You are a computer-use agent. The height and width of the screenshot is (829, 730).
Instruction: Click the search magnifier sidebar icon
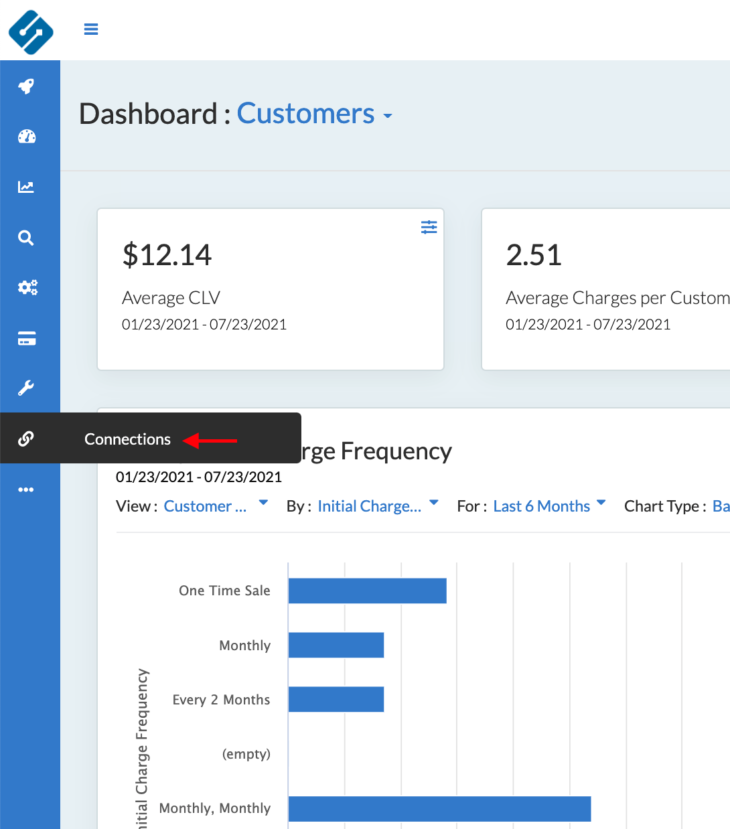26,238
